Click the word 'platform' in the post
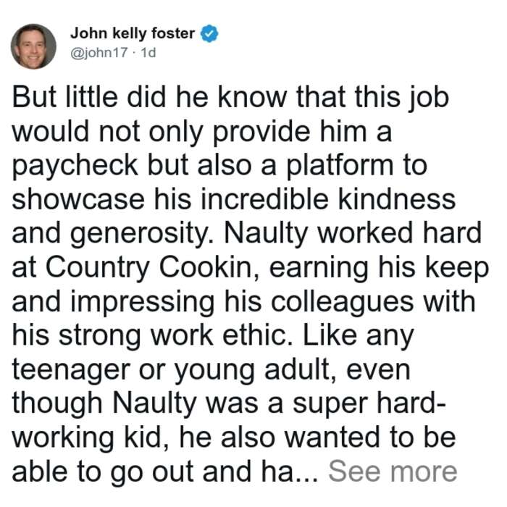The height and width of the screenshot is (507, 507). click(340, 166)
